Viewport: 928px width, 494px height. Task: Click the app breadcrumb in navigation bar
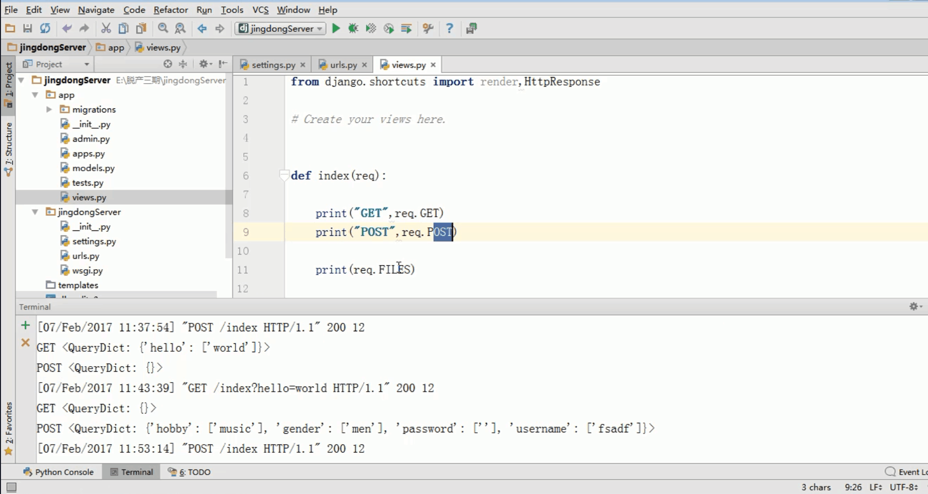(110, 47)
